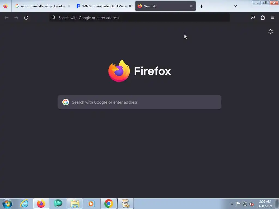279x209 pixels.
Task: Minimize the Firefox window
Action: [256, 3]
